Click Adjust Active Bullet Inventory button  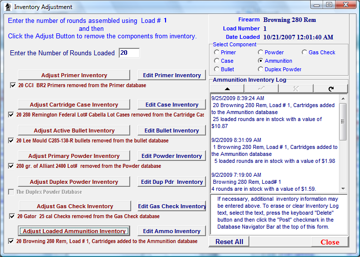74,130
